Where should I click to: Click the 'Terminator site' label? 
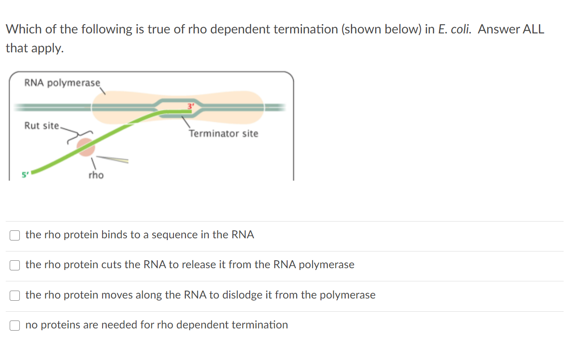pyautogui.click(x=223, y=134)
